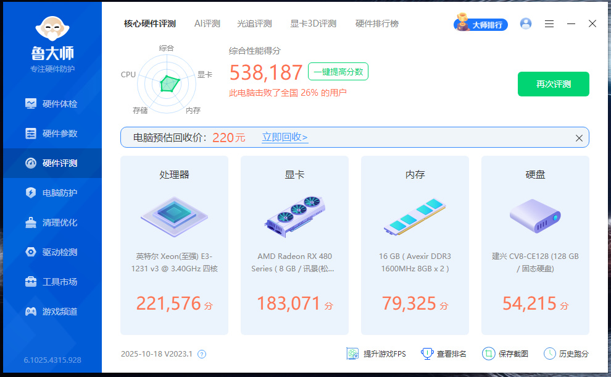Open 硬件参数 in the sidebar
This screenshot has height=377, width=611.
click(51, 133)
